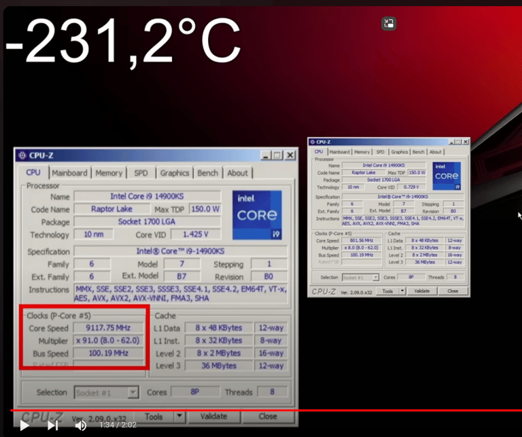Open Graphics tab in small CPU-Z window
The image size is (522, 437).
(400, 152)
